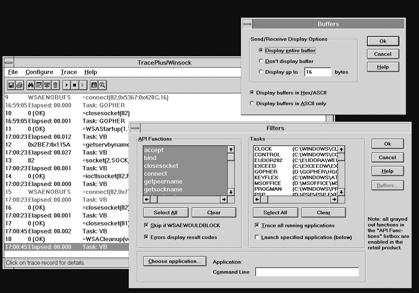Click the magnifying glass toolbar icon
The height and width of the screenshot is (293, 419).
[x=102, y=85]
